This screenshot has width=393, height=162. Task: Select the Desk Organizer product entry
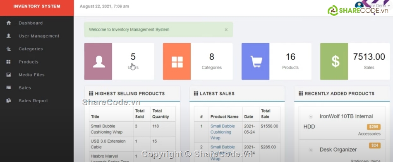(338, 150)
